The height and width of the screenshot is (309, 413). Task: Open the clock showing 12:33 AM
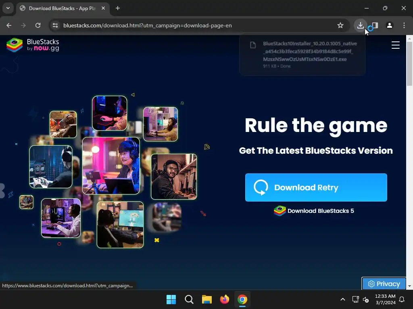tap(385, 299)
